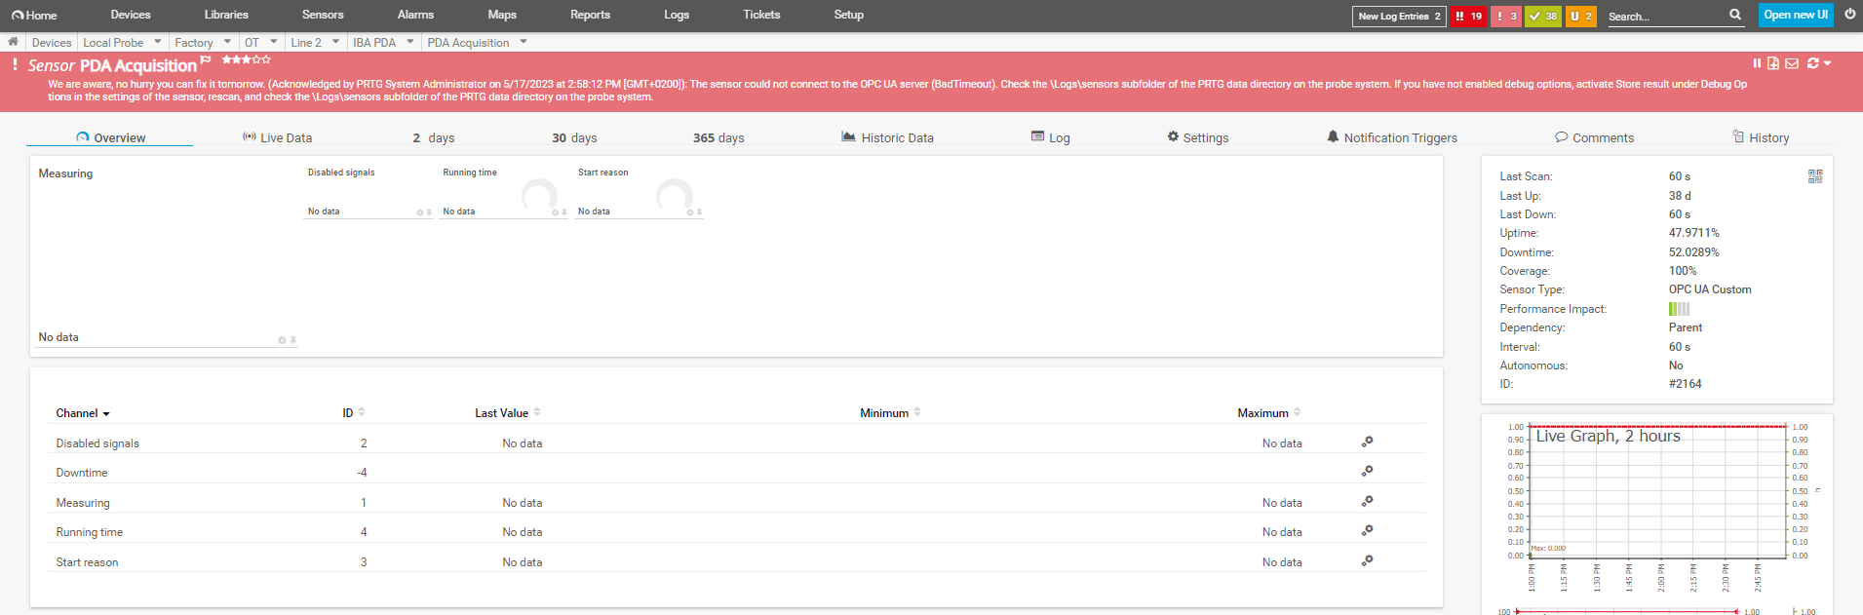
Task: Open the PDA Acquisition breadcrumb dropdown
Action: (524, 42)
